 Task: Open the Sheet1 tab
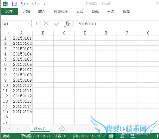point(40,129)
